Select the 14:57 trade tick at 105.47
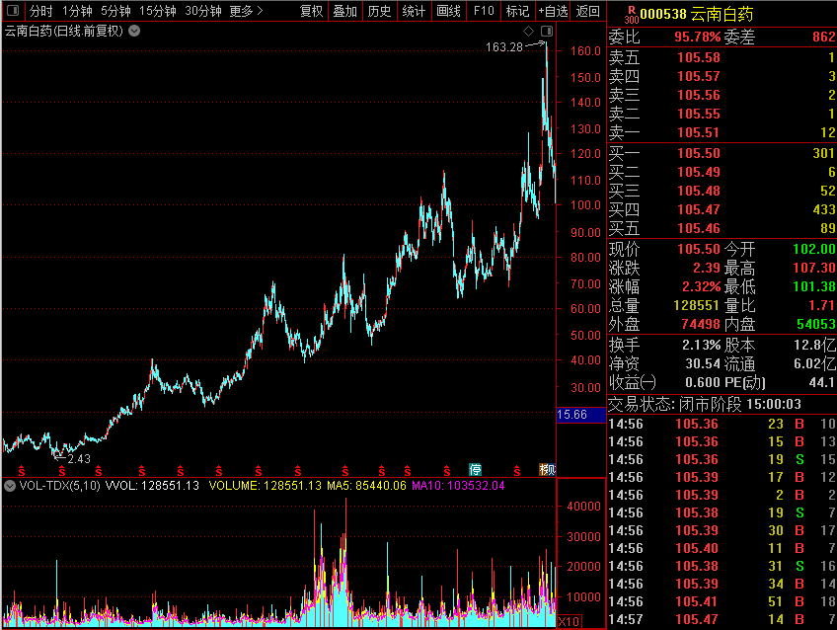The height and width of the screenshot is (630, 837). coord(722,619)
